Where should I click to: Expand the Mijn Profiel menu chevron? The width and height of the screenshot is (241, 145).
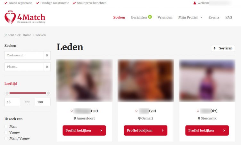pos(201,17)
